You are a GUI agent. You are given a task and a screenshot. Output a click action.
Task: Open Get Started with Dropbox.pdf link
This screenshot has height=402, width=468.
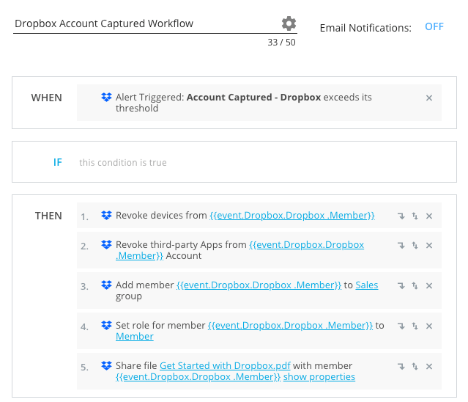225,366
